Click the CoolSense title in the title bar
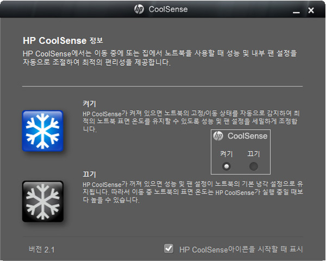 click(x=168, y=9)
